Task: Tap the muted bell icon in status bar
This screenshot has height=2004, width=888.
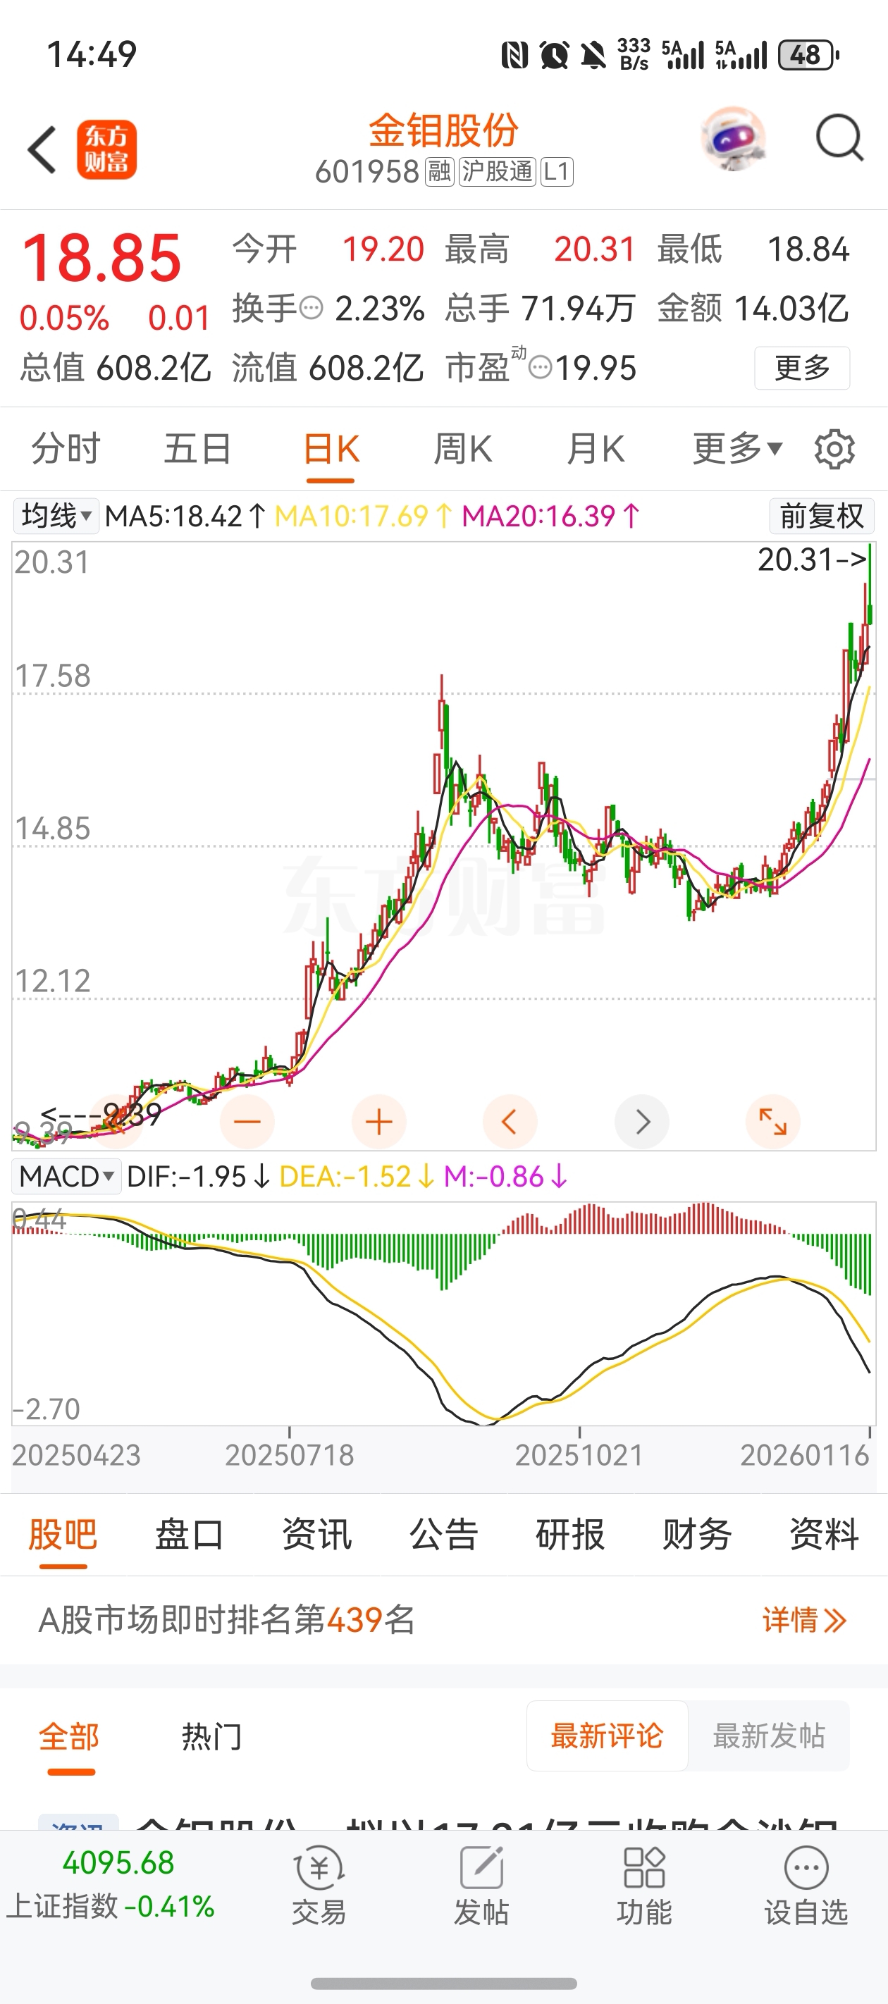Action: (593, 55)
